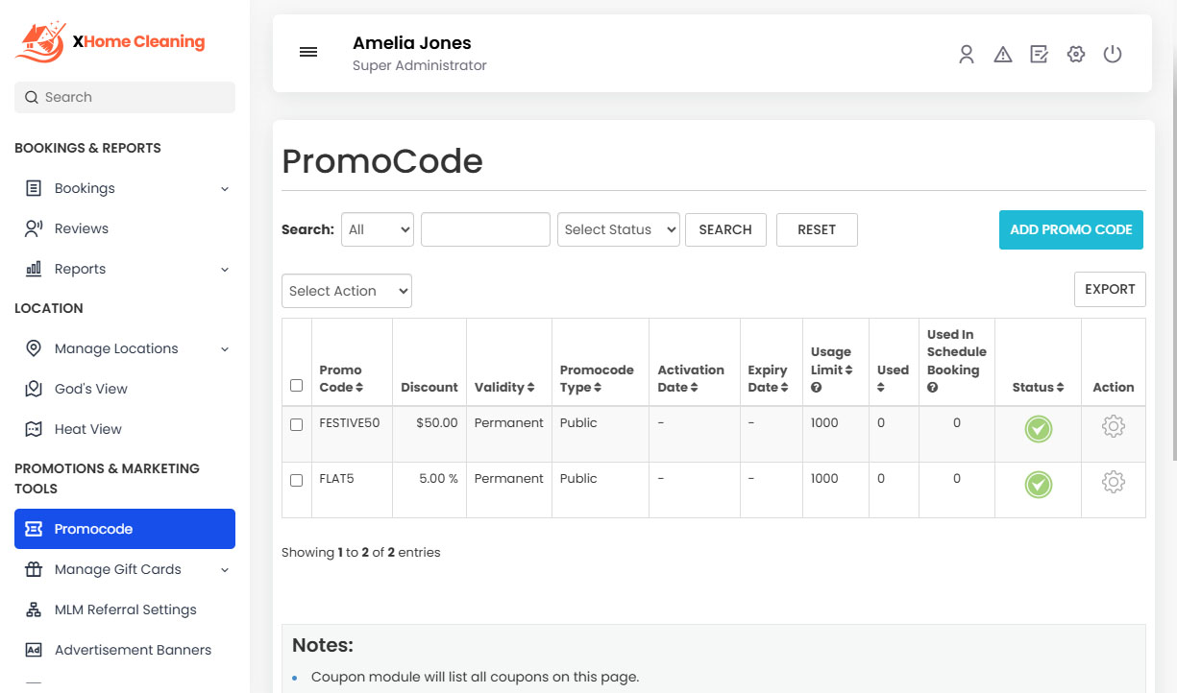Select the Bookings icon in sidebar

tap(33, 188)
